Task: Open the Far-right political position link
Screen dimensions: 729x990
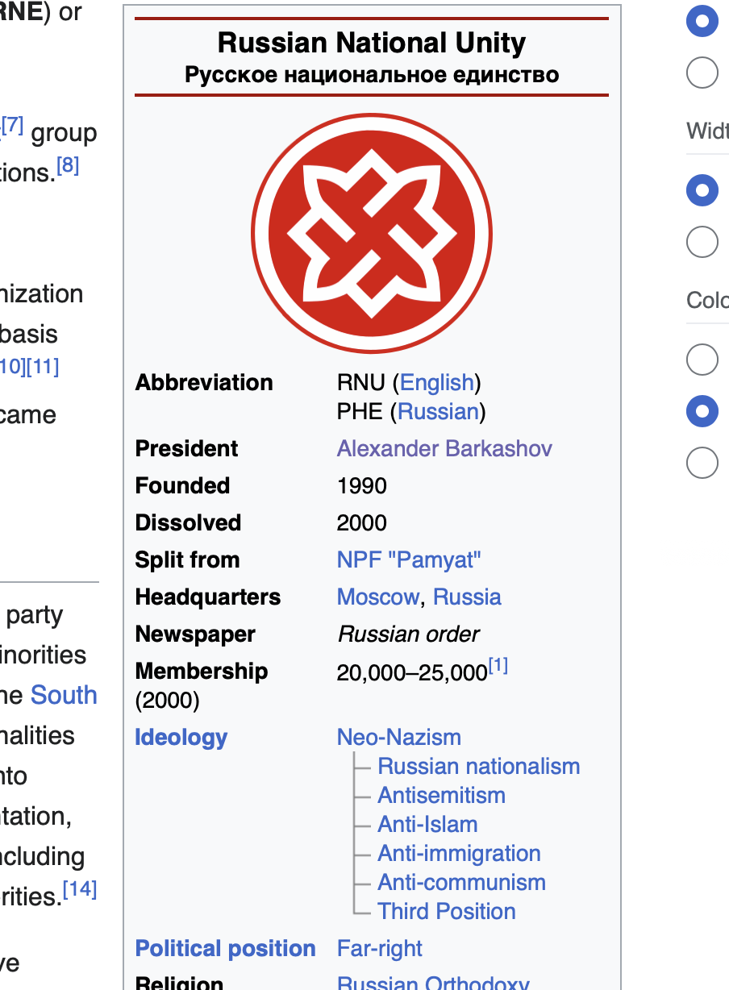Action: (x=379, y=948)
